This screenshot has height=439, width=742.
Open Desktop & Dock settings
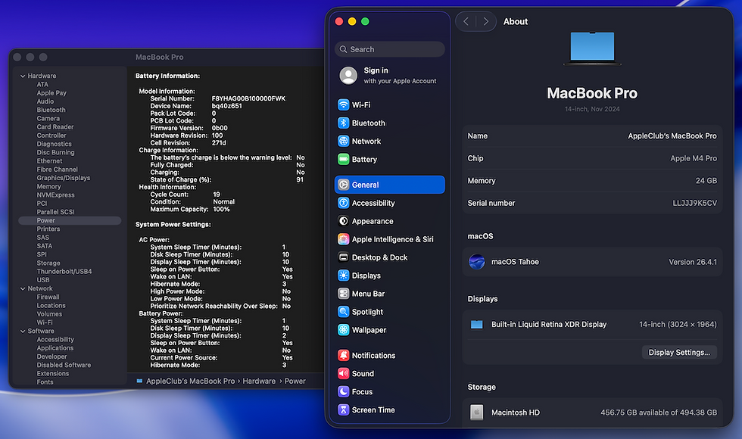389,257
